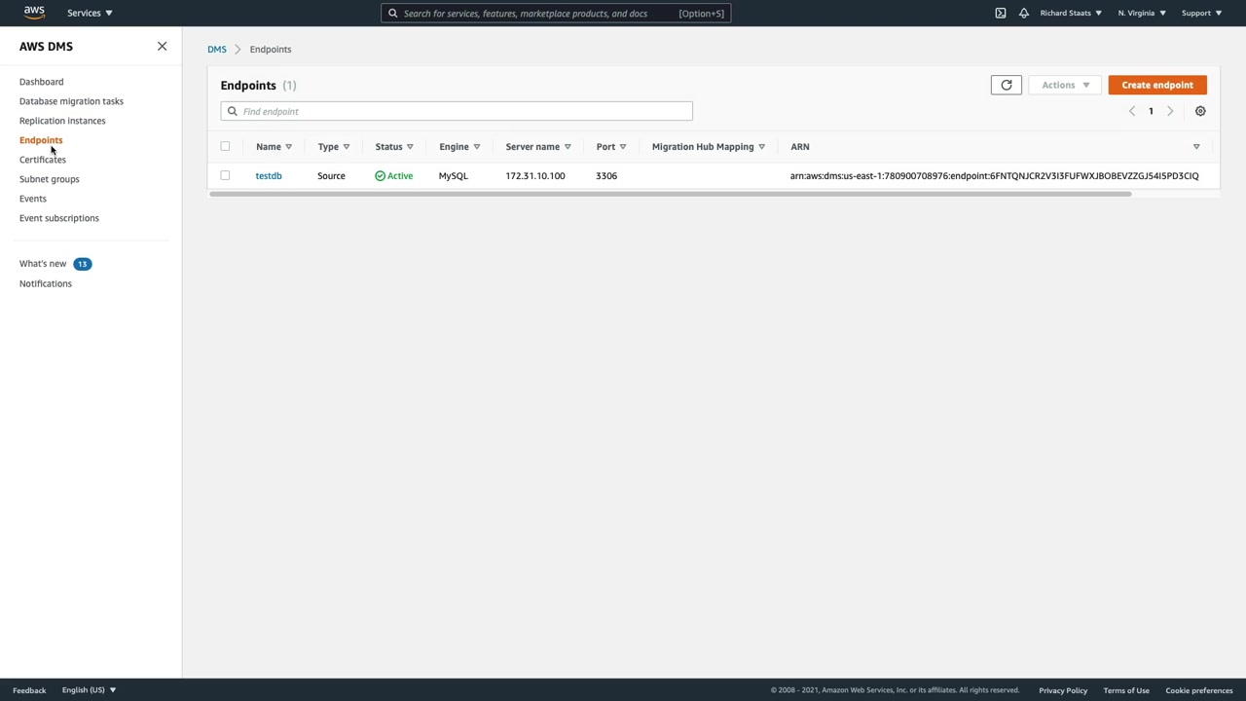Click the Active status check icon
Viewport: 1246px width, 701px height.
(380, 175)
